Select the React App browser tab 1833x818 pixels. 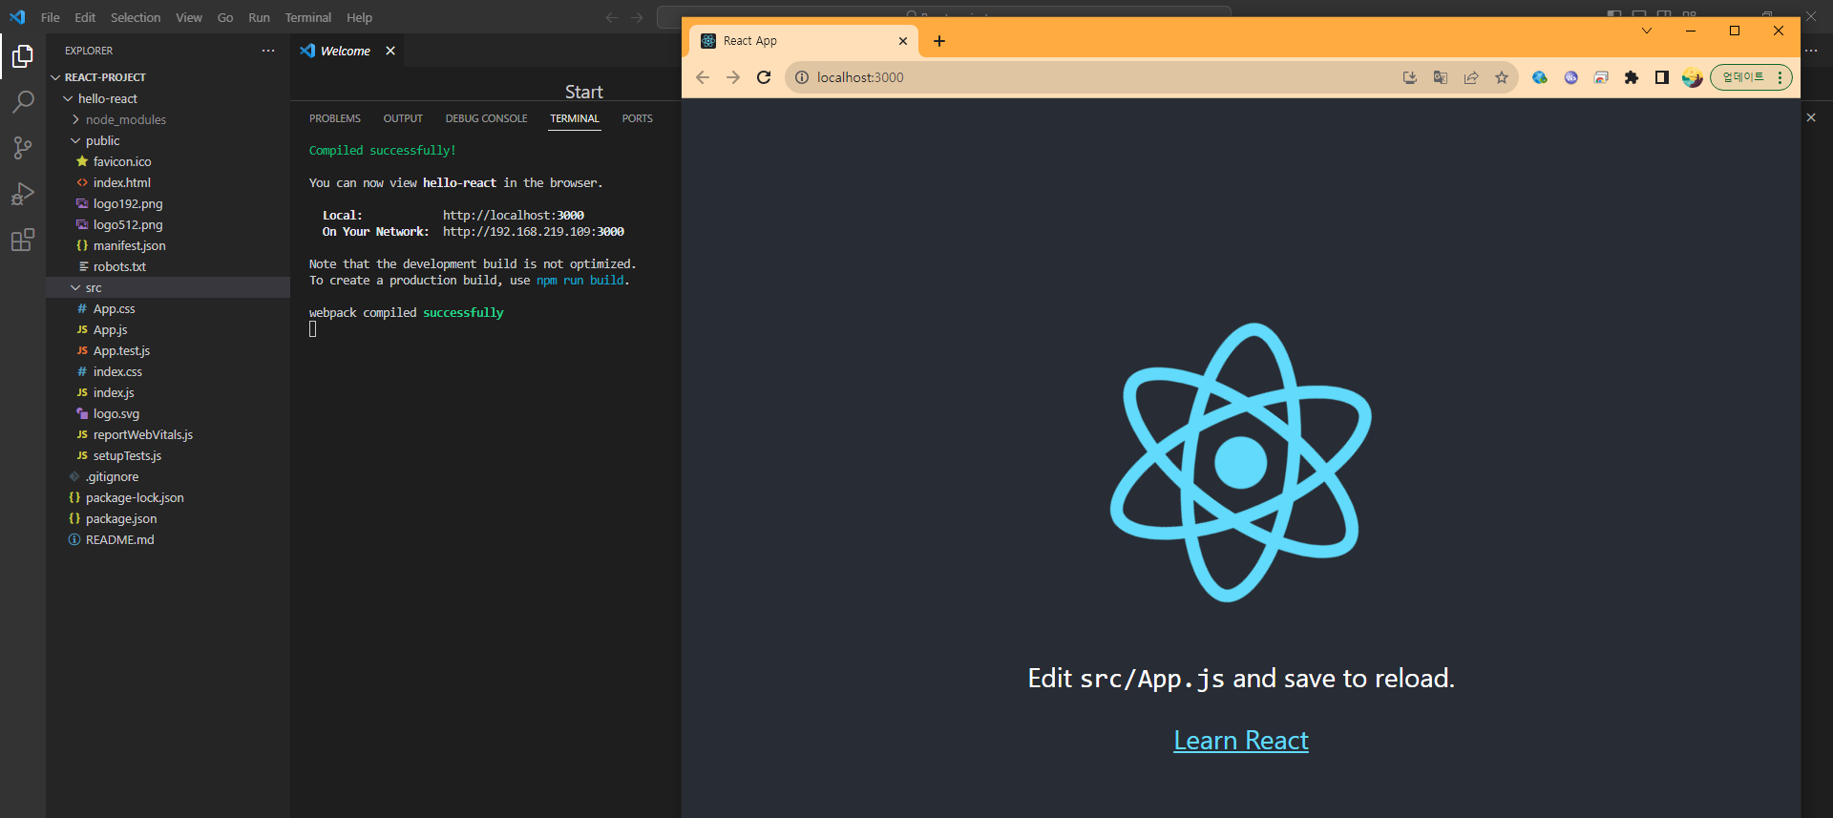click(802, 41)
